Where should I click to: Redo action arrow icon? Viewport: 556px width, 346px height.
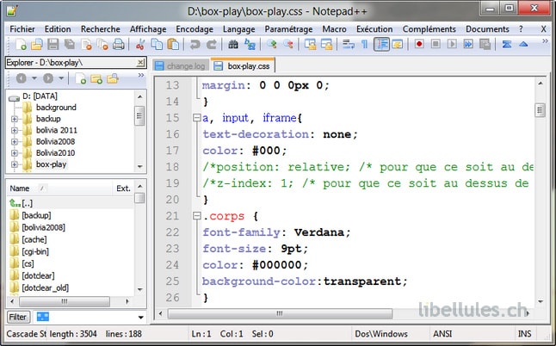coord(212,44)
